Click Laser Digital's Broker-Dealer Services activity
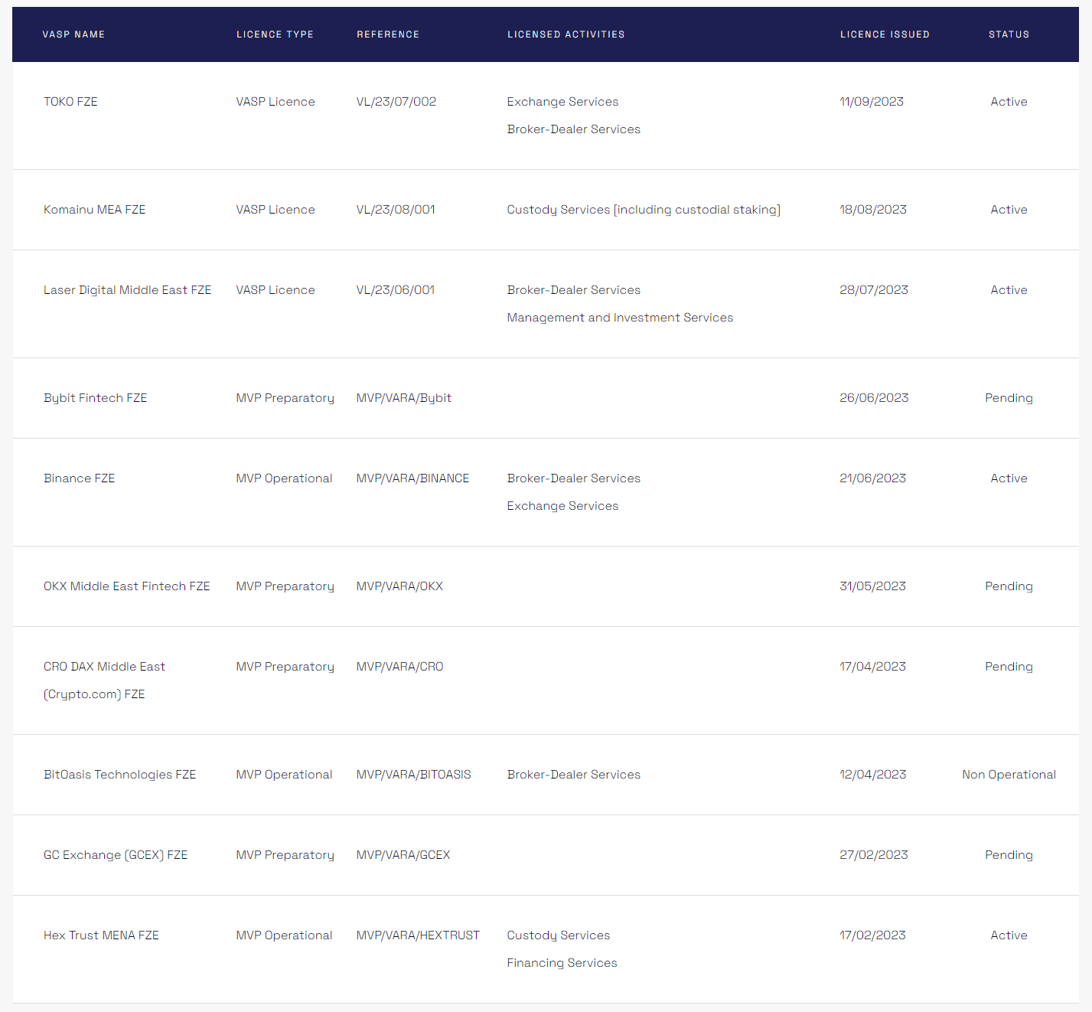This screenshot has width=1092, height=1012. pos(573,290)
